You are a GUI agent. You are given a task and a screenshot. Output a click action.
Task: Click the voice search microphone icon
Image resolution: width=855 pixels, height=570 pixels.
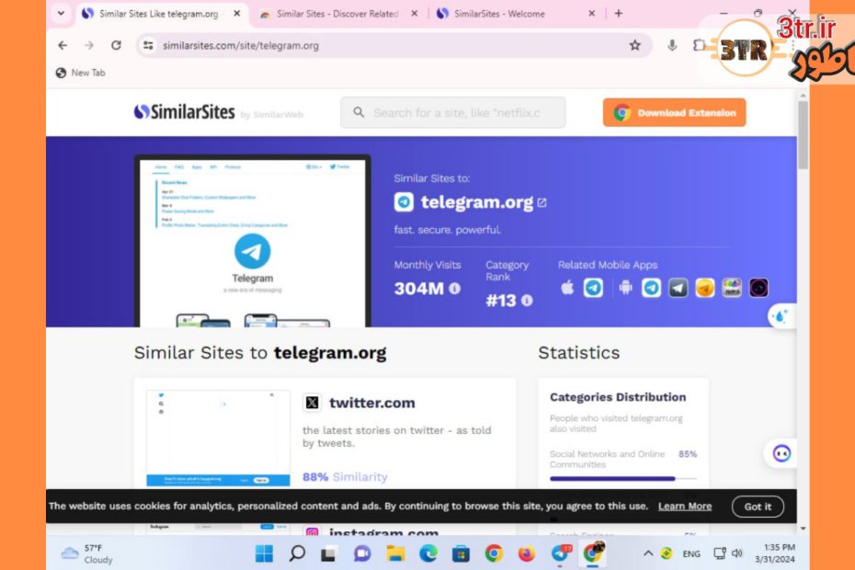672,45
